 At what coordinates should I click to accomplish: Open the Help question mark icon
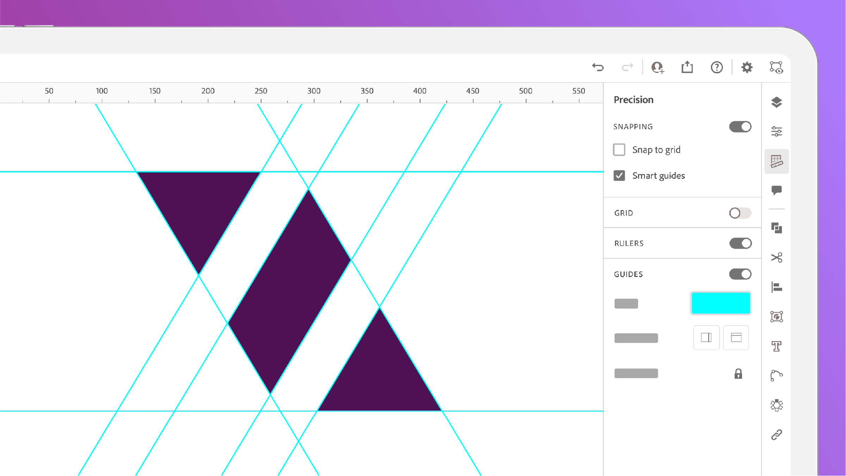(716, 67)
